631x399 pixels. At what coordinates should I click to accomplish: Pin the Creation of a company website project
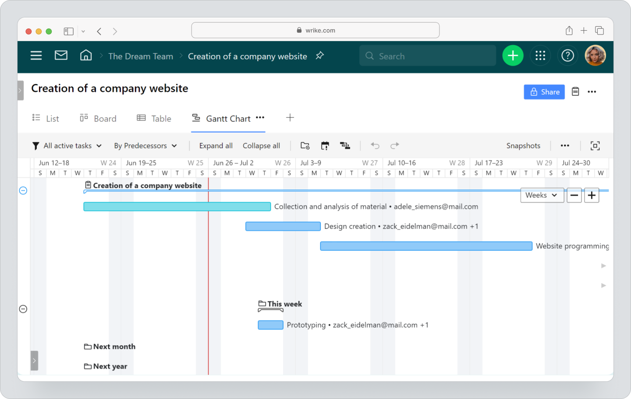click(319, 56)
